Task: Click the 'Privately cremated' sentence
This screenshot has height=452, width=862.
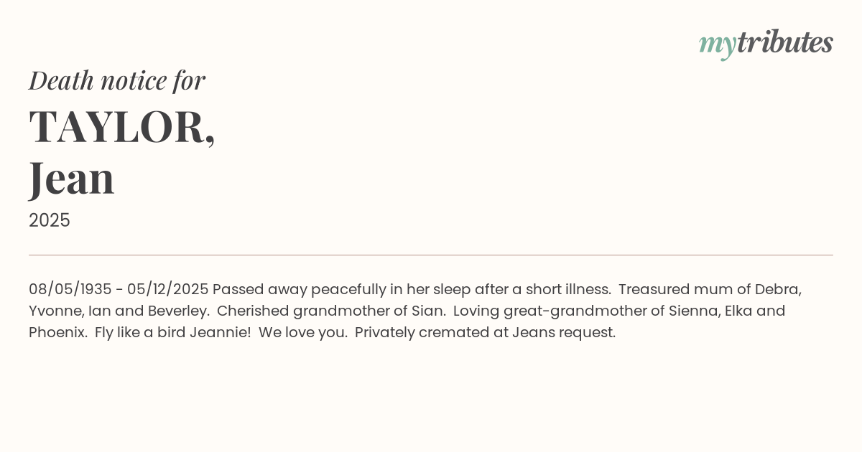Action: coord(485,332)
